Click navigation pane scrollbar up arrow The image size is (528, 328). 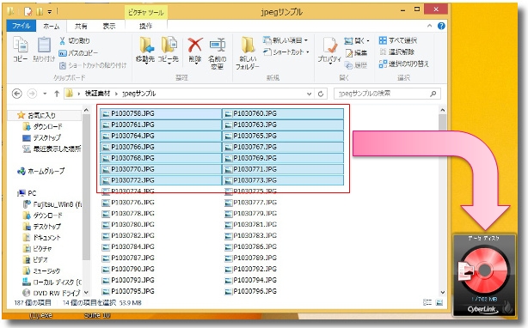86,110
